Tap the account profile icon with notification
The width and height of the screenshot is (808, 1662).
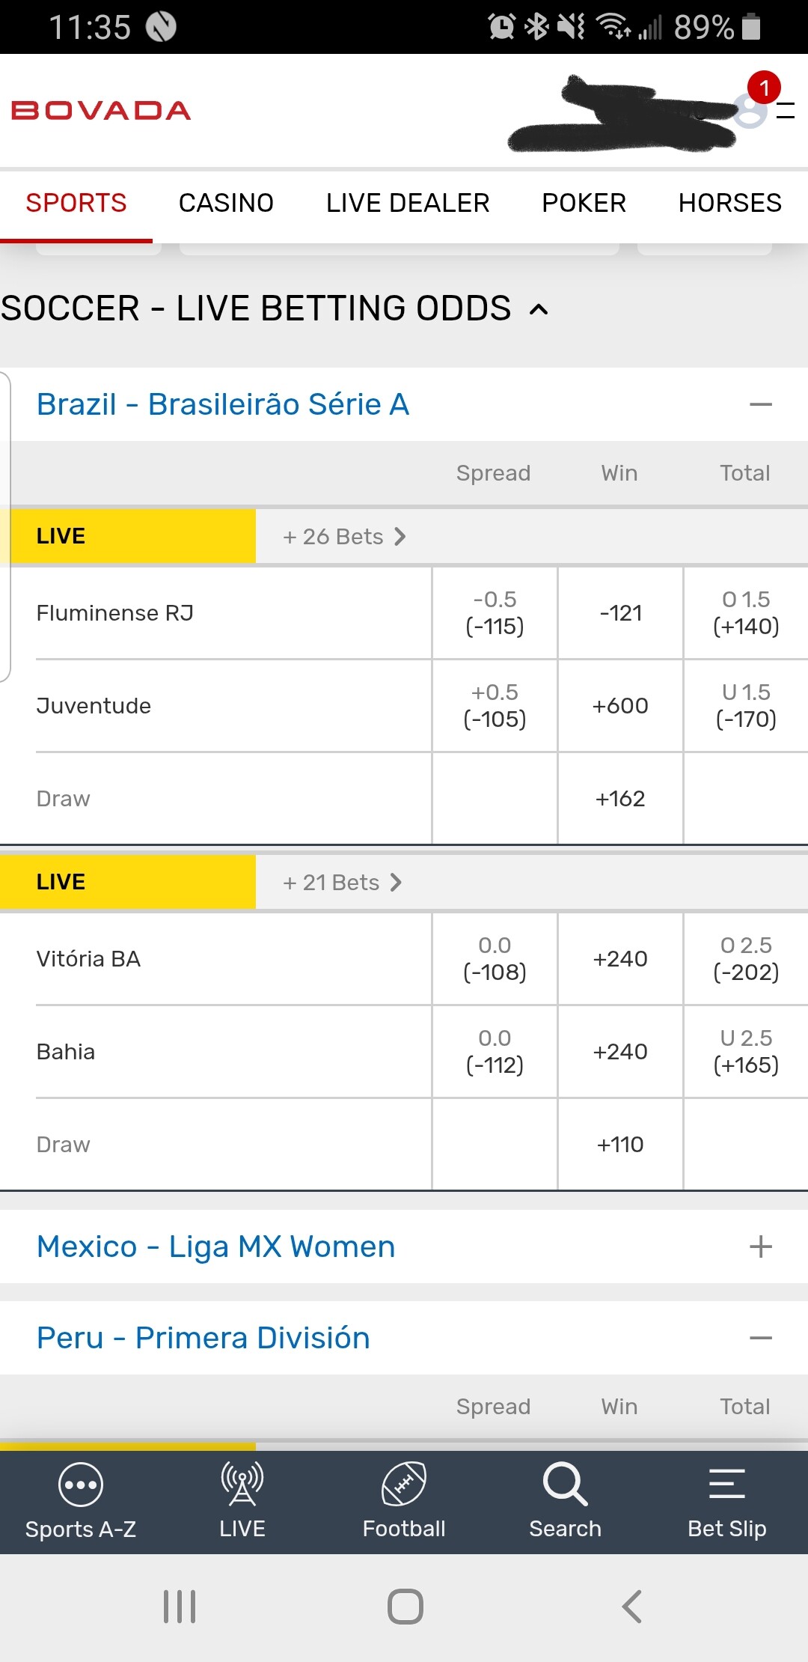click(750, 111)
